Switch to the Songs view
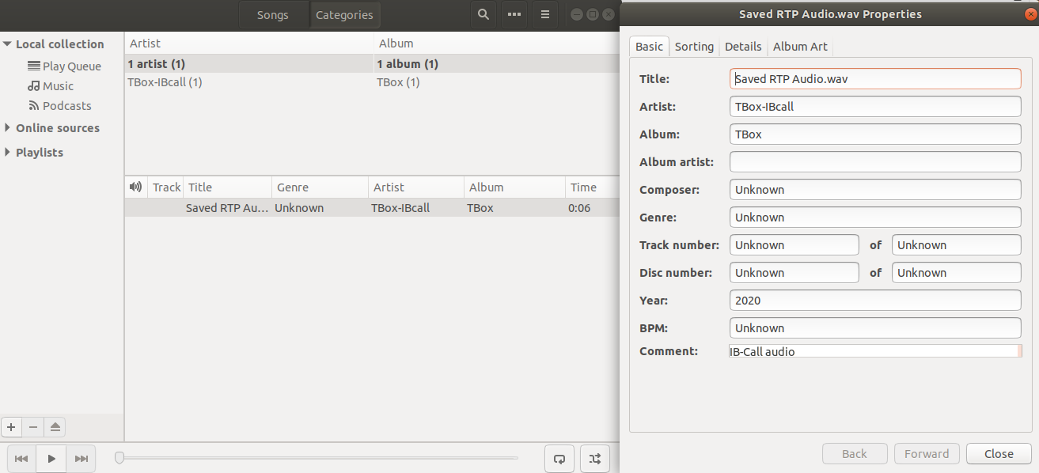Viewport: 1039px width, 473px height. (x=273, y=15)
